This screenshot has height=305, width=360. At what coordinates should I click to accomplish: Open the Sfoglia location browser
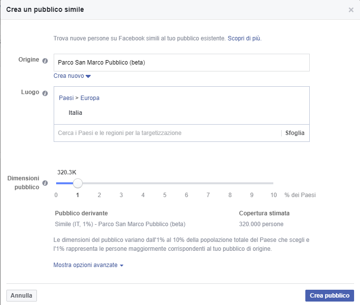295,133
